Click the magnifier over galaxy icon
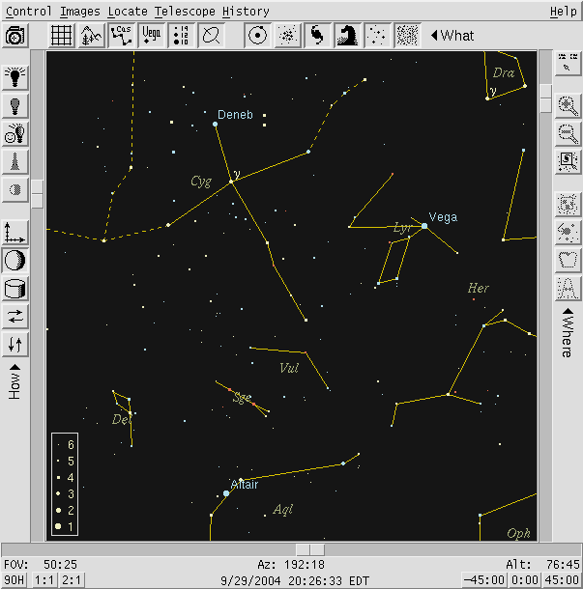583x589 pixels. (568, 161)
